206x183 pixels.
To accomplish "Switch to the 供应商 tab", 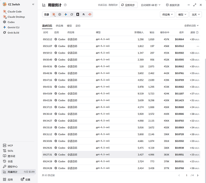I will [59, 26].
